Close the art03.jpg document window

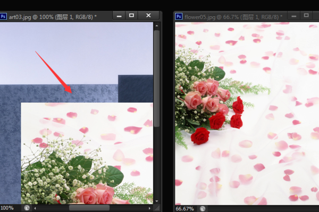[148, 15]
